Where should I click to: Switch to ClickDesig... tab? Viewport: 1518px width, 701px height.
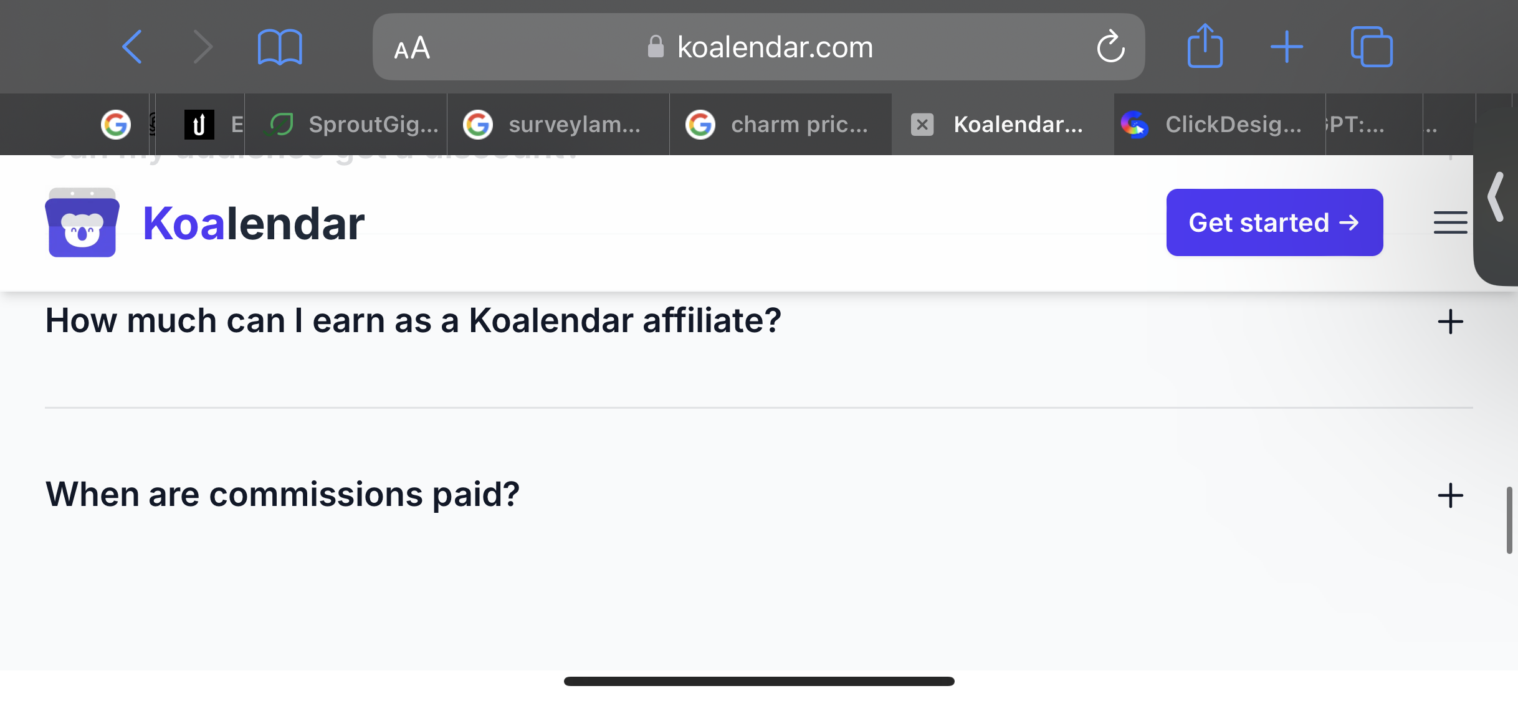point(1219,125)
